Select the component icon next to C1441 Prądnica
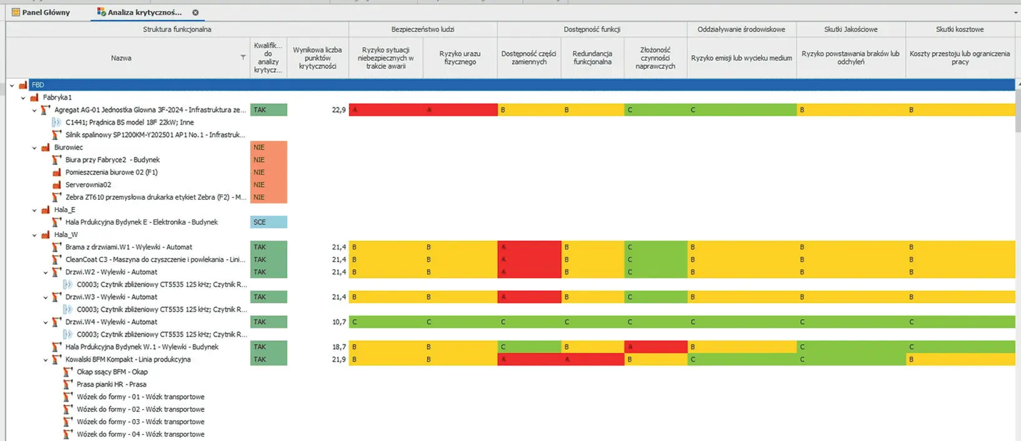The width and height of the screenshot is (1021, 441). 57,122
